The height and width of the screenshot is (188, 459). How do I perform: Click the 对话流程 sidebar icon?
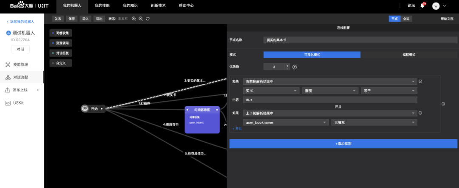8,77
